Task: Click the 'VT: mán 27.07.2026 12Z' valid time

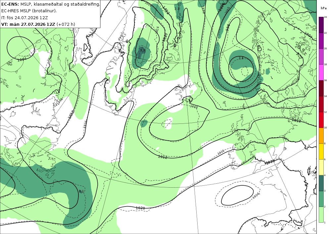Action: [28, 24]
